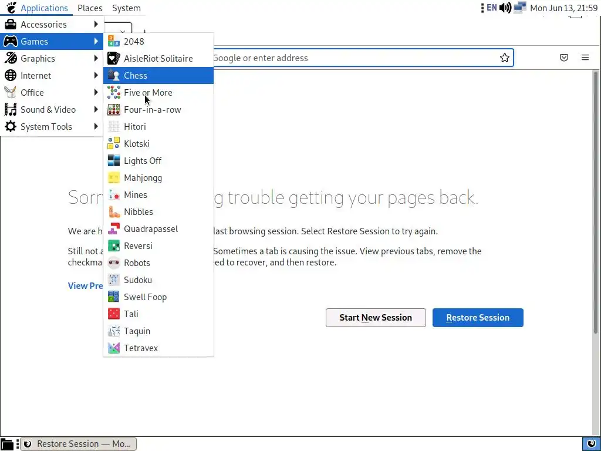Click the GNOME foot logo

point(11,8)
